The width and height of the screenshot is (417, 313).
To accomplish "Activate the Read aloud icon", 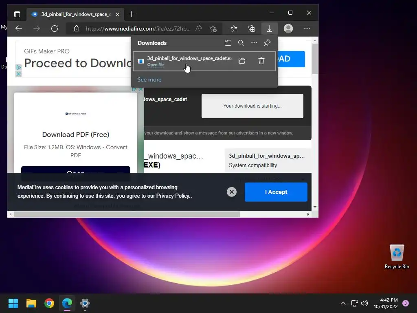I will click(x=198, y=29).
